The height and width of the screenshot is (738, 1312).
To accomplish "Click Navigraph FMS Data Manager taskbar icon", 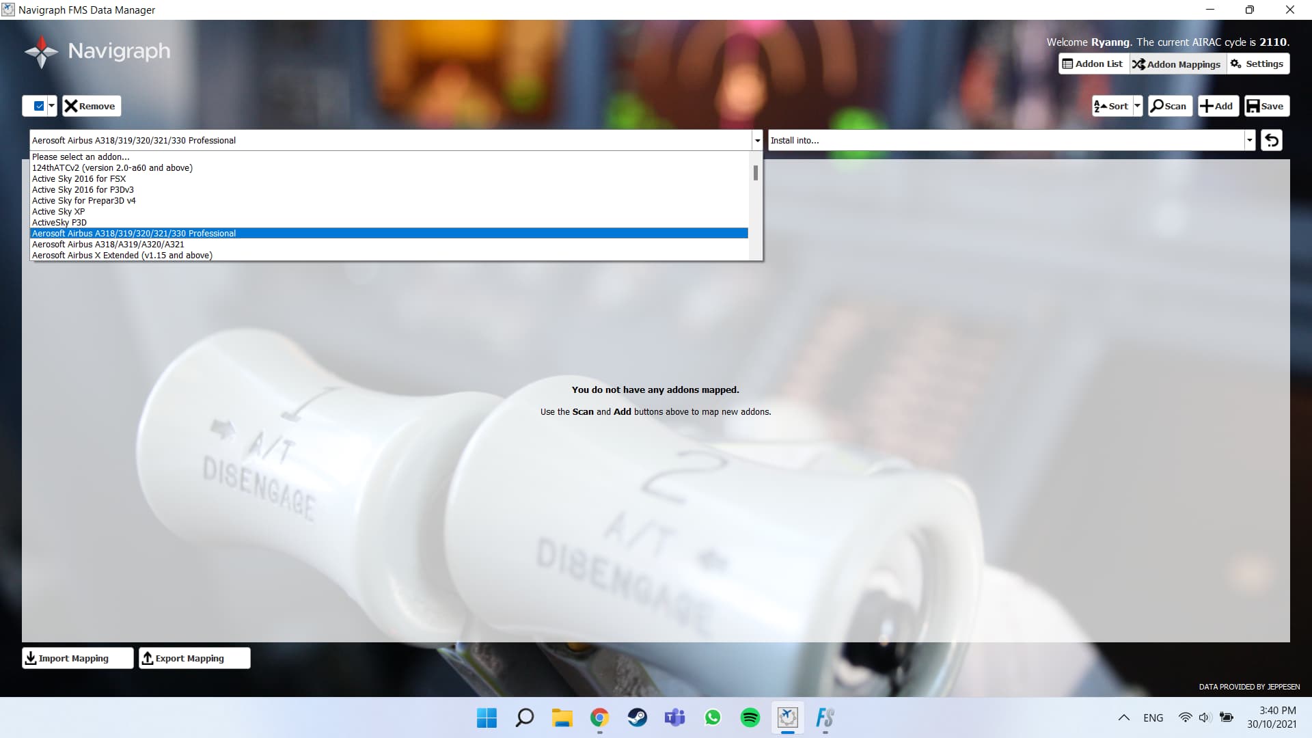I will pos(787,717).
